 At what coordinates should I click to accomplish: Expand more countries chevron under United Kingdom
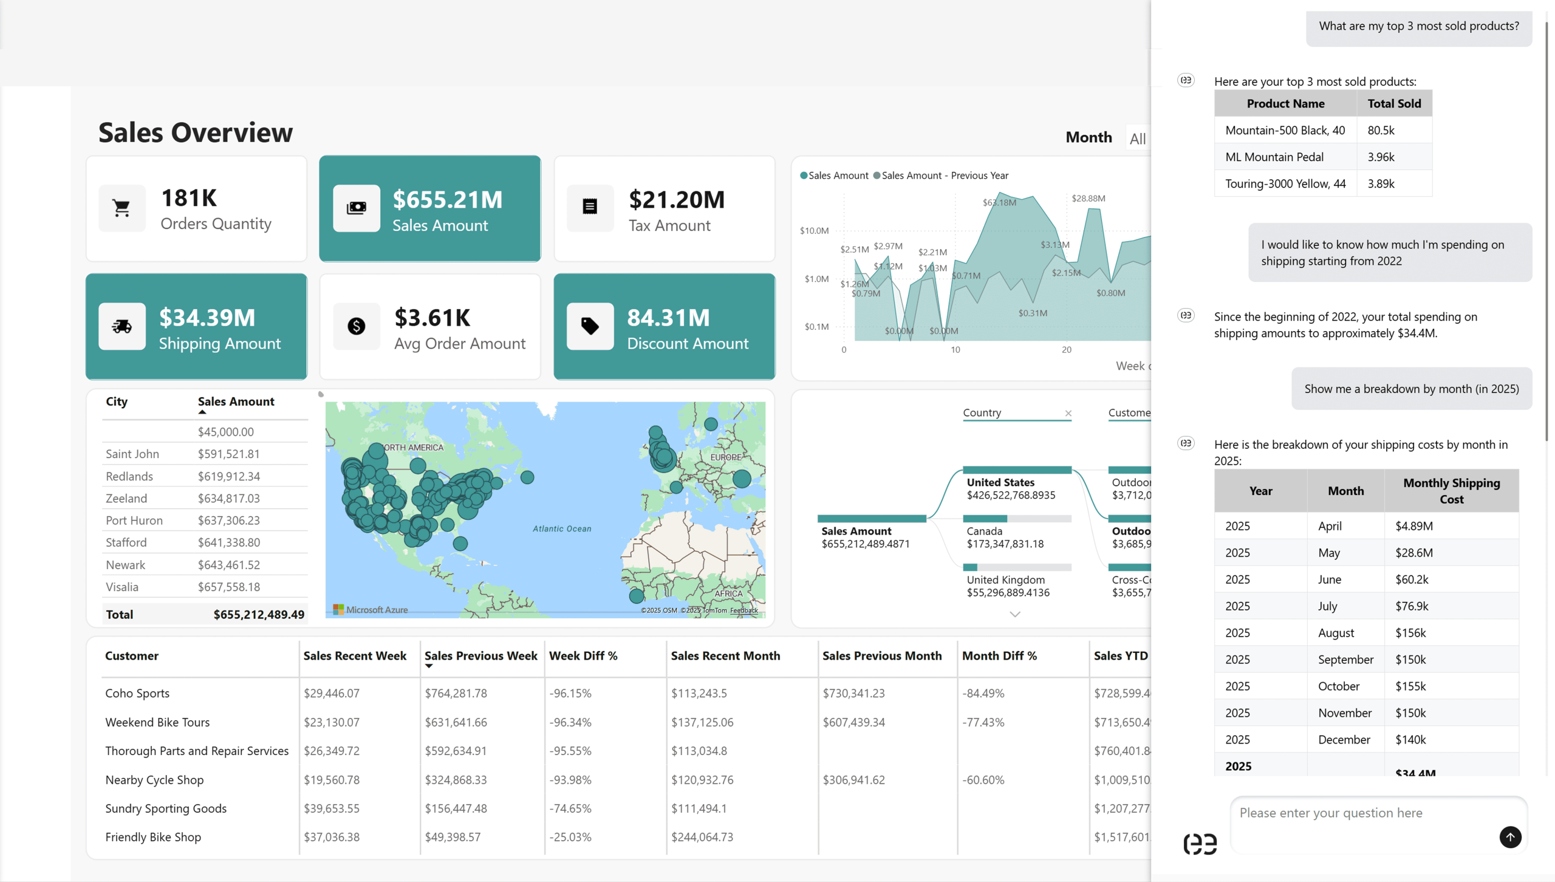point(1014,615)
